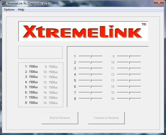Click the XtremeLink logo banner
The height and width of the screenshot is (135, 166).
point(83,31)
